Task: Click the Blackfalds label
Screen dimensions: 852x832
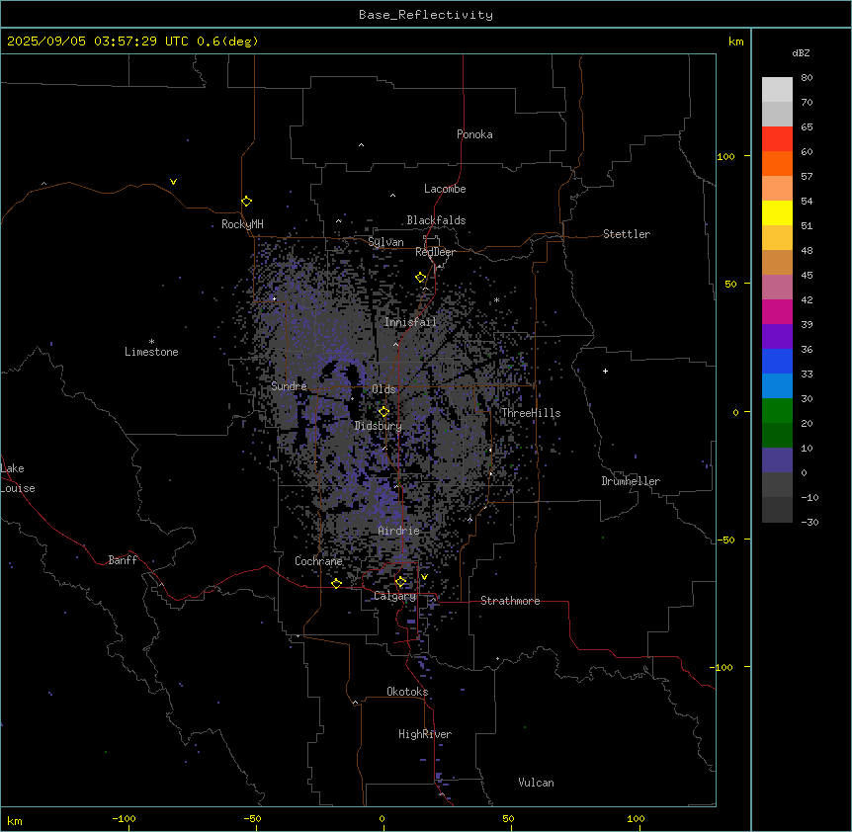Action: tap(436, 220)
